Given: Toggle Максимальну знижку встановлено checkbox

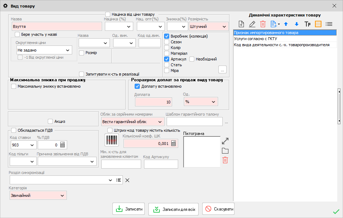Looking at the screenshot, I should 14,86.
